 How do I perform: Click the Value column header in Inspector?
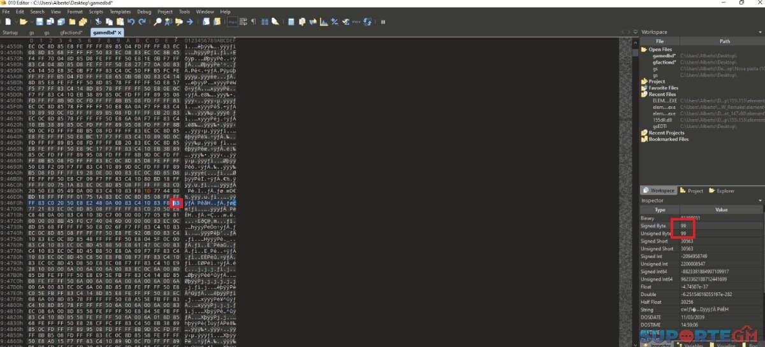tap(722, 209)
